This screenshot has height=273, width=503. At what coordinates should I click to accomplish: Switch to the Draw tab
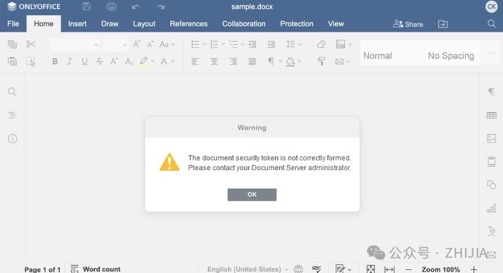[110, 24]
